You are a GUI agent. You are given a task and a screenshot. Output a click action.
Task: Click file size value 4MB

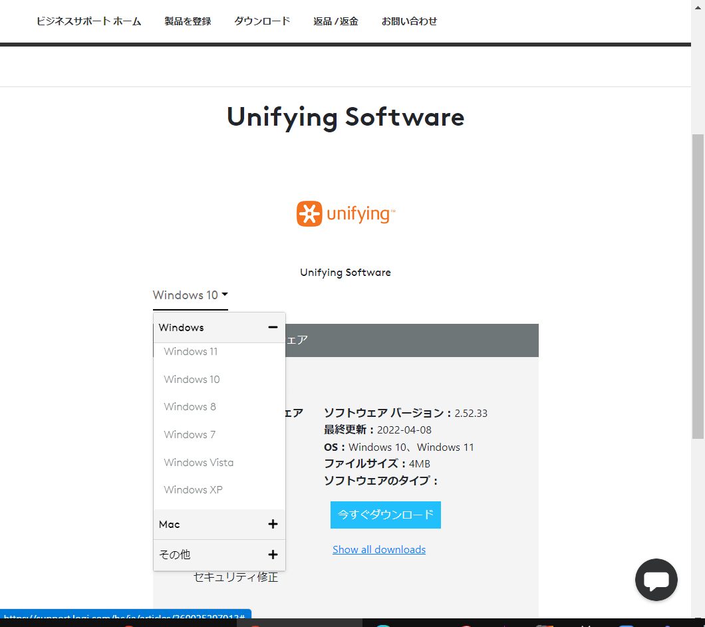tap(420, 464)
